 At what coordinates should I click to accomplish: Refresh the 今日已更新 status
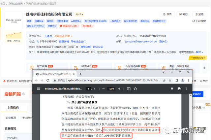click(199, 21)
